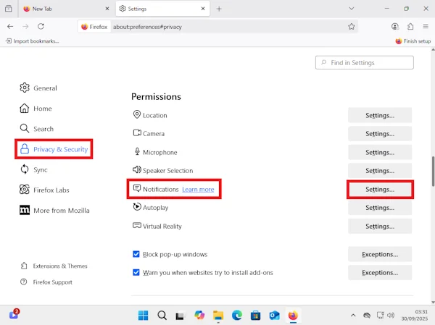The image size is (435, 325).
Task: Open Outlook from taskbar
Action: point(274,316)
